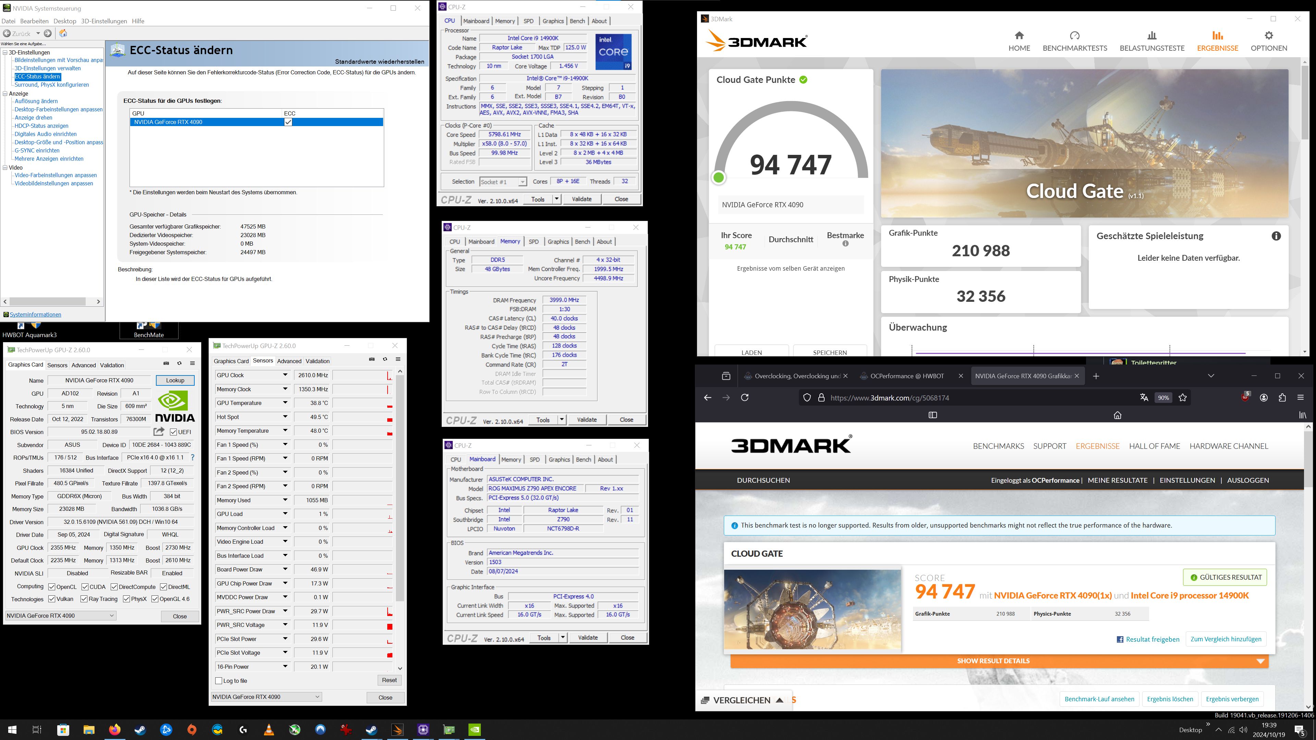Viewport: 1316px width, 740px height.
Task: Click the reload icon in Firefox
Action: coord(745,397)
